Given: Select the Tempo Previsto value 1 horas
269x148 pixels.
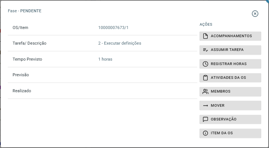Looking at the screenshot, I should pos(105,59).
